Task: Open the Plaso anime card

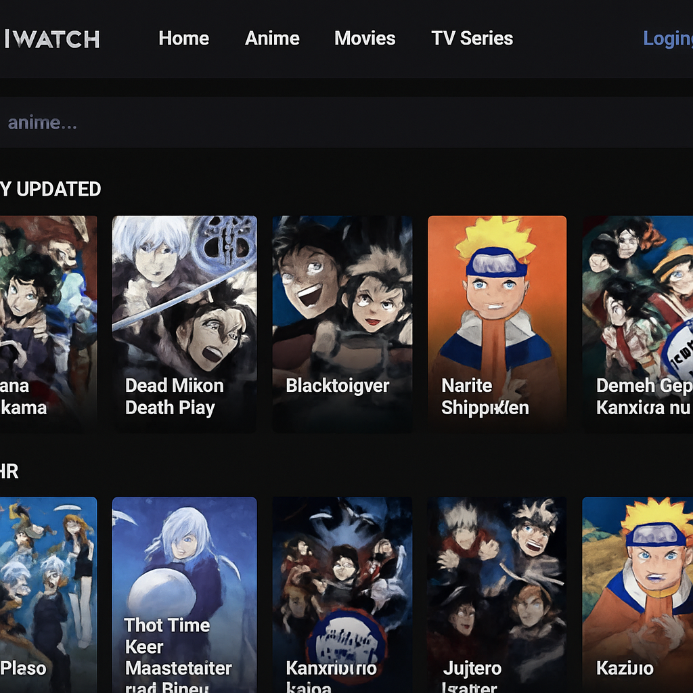Action: pos(47,596)
